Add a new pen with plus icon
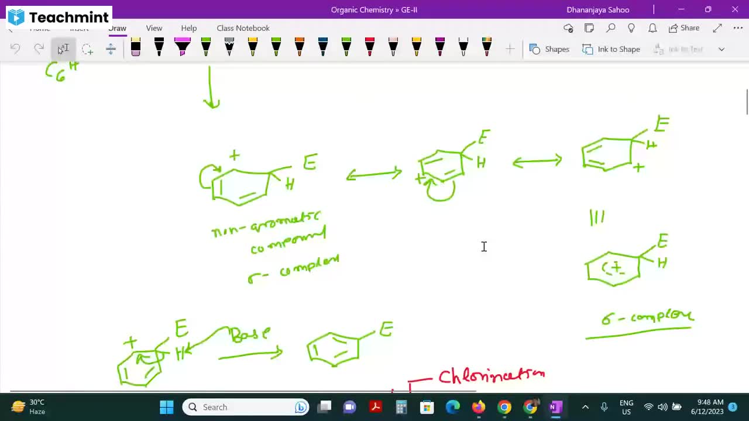Viewport: 749px width, 421px height. coord(510,49)
